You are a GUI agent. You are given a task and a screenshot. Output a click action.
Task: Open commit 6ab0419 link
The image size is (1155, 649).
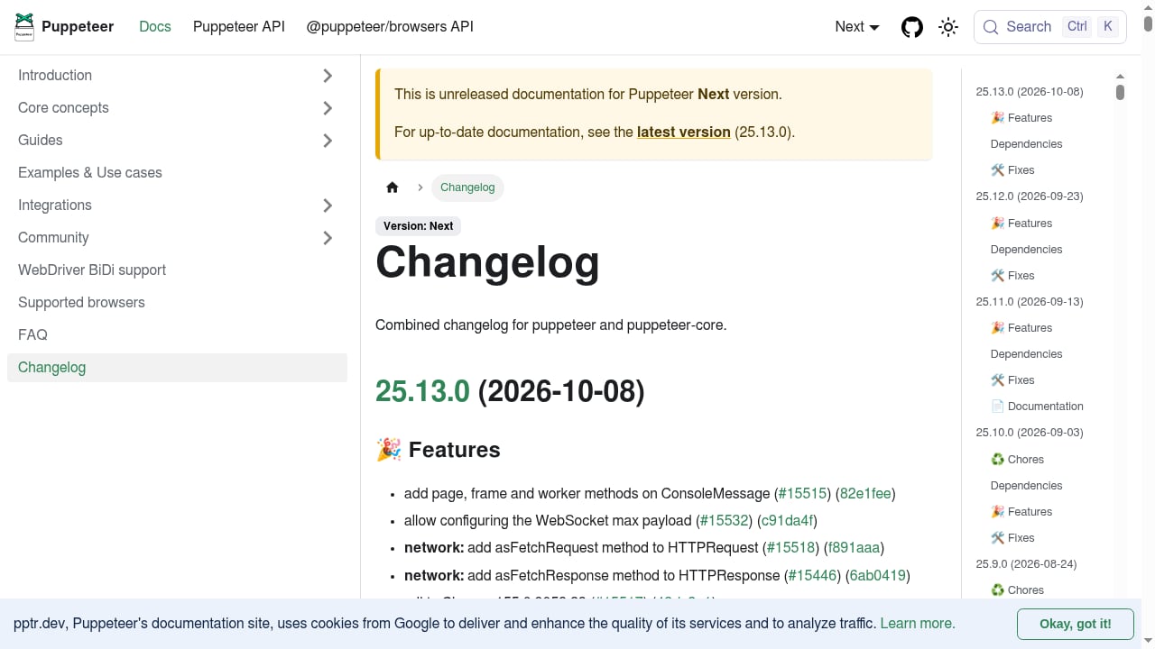tap(877, 576)
